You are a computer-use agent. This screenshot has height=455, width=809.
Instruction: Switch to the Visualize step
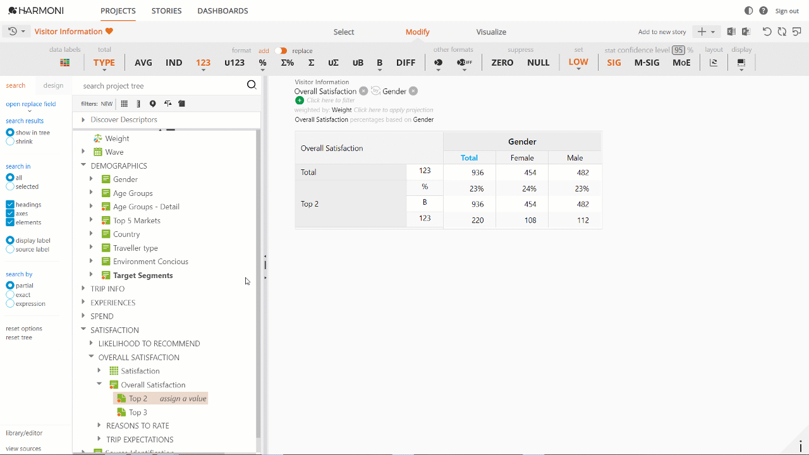point(491,32)
